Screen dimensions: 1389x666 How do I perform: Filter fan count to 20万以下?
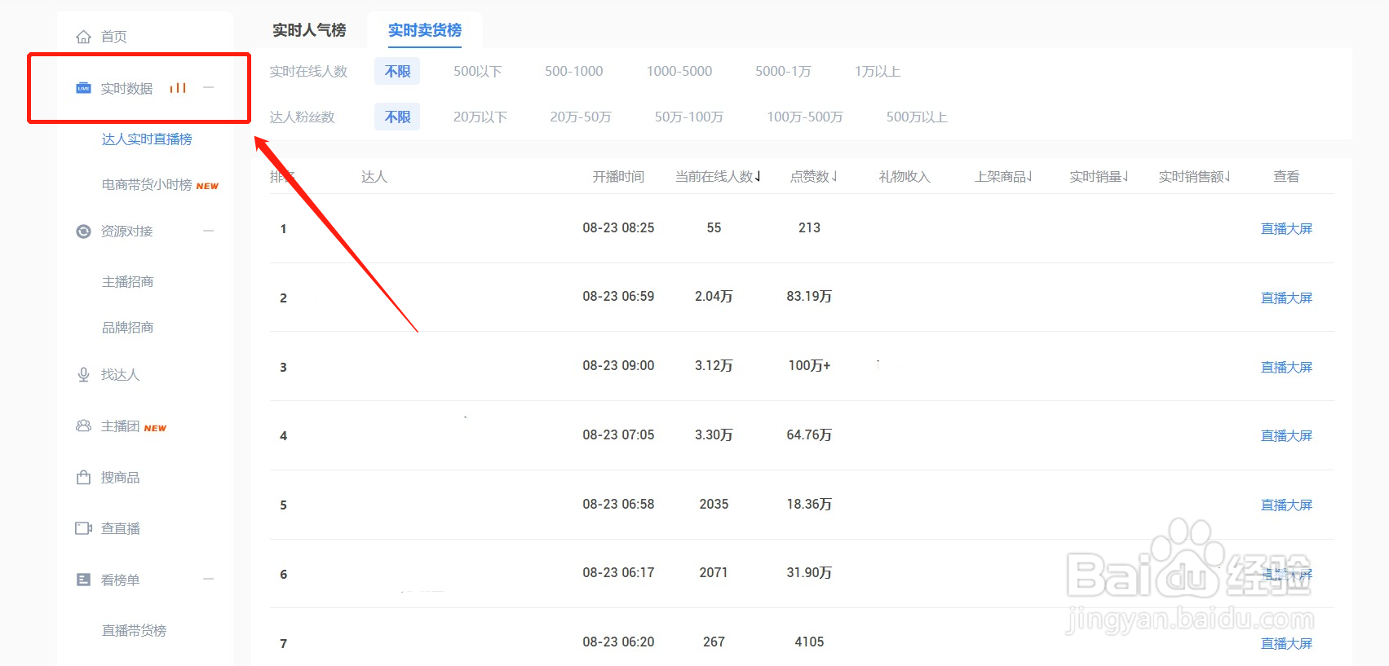tap(480, 117)
